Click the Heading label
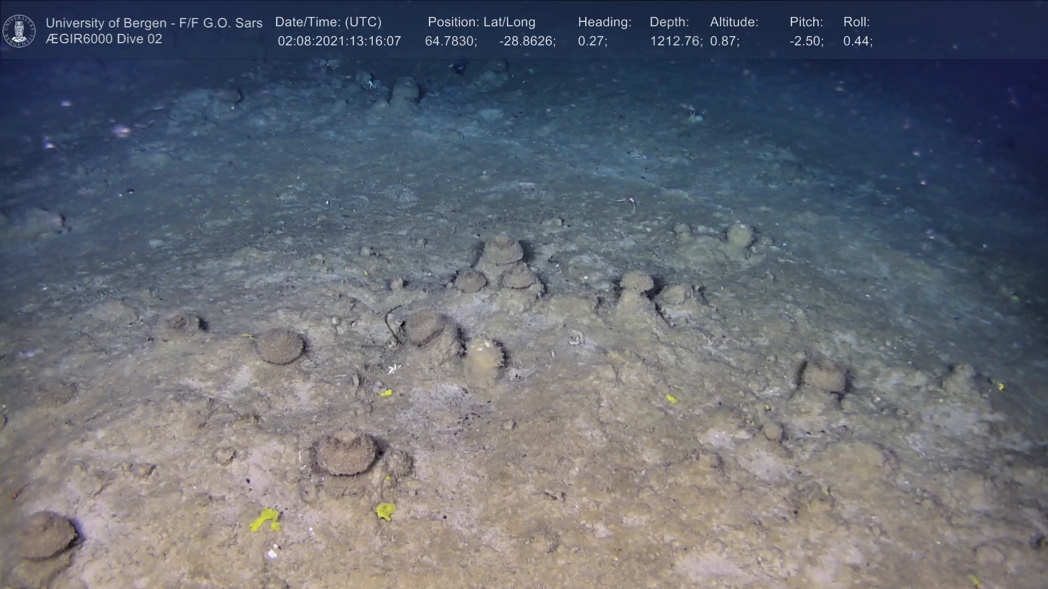The image size is (1048, 589). 604,22
